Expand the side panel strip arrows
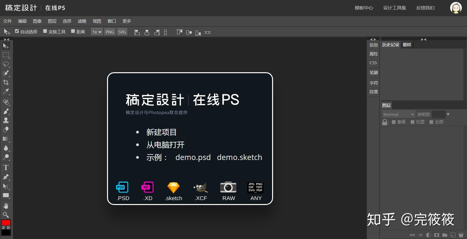467x239 pixels. pos(373,39)
